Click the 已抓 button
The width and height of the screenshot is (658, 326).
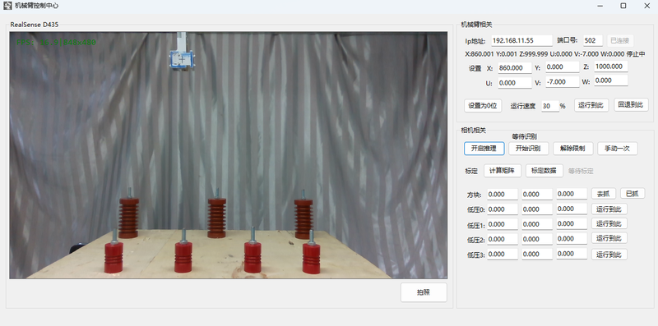(632, 194)
